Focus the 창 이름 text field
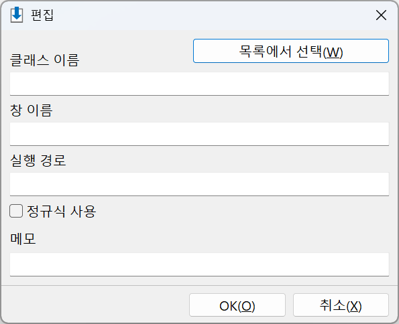 coord(199,134)
